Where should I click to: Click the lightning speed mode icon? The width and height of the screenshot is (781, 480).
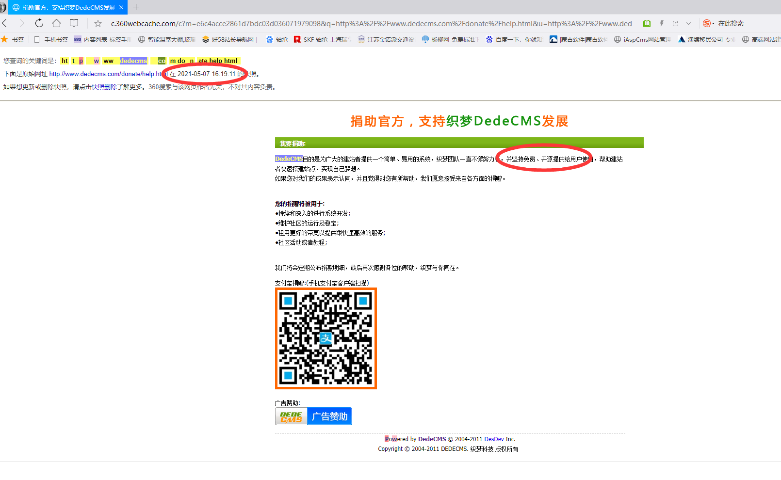(x=662, y=23)
